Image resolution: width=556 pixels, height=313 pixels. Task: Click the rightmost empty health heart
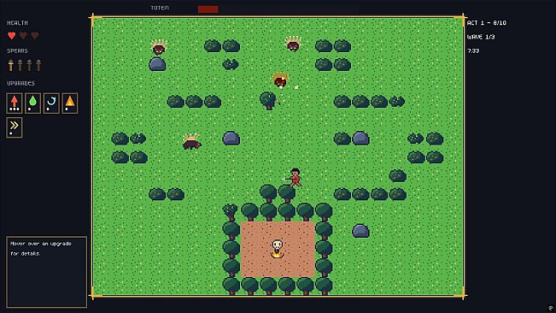(x=35, y=35)
